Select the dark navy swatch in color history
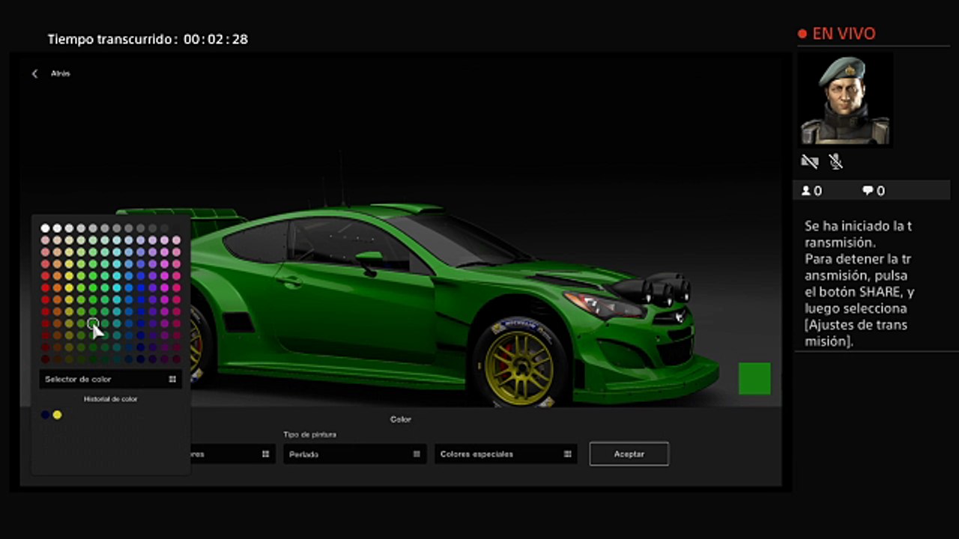Image resolution: width=959 pixels, height=539 pixels. (x=45, y=415)
